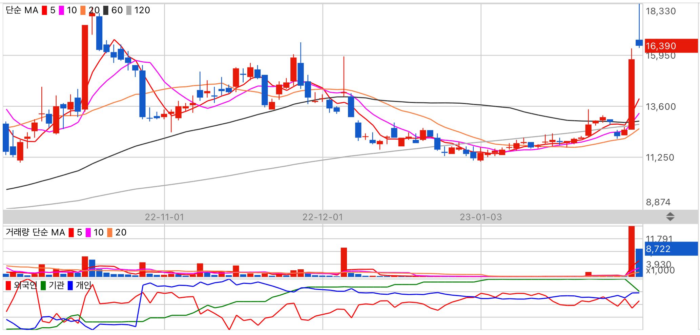Click the current price tag 16,390

click(x=671, y=46)
